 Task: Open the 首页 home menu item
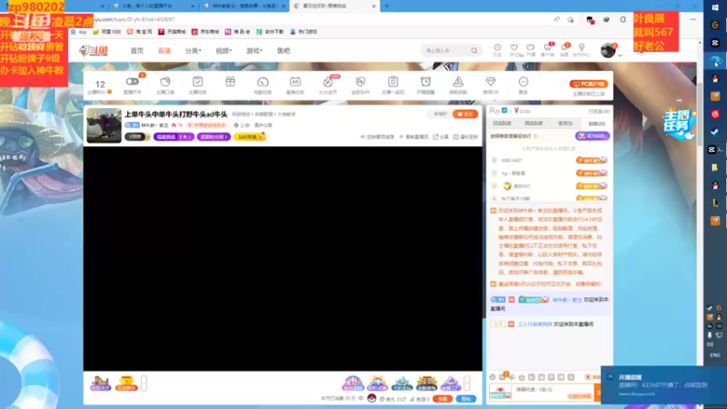click(x=137, y=51)
